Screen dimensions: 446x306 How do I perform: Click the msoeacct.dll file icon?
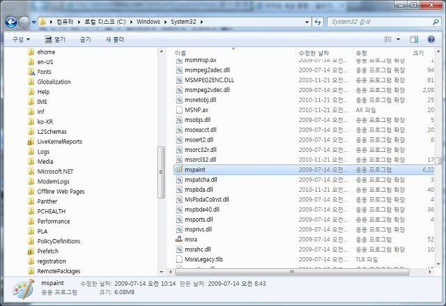pyautogui.click(x=179, y=130)
